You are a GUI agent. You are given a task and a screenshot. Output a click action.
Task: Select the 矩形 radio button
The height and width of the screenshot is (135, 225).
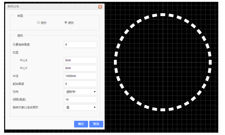(39, 22)
